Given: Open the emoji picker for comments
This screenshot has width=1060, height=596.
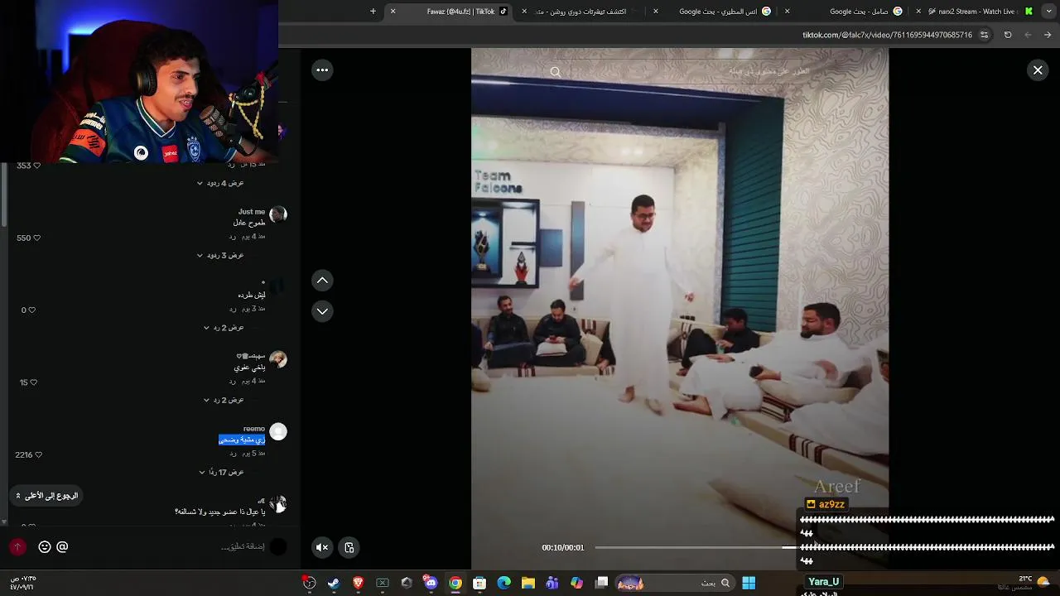Looking at the screenshot, I should click(45, 547).
